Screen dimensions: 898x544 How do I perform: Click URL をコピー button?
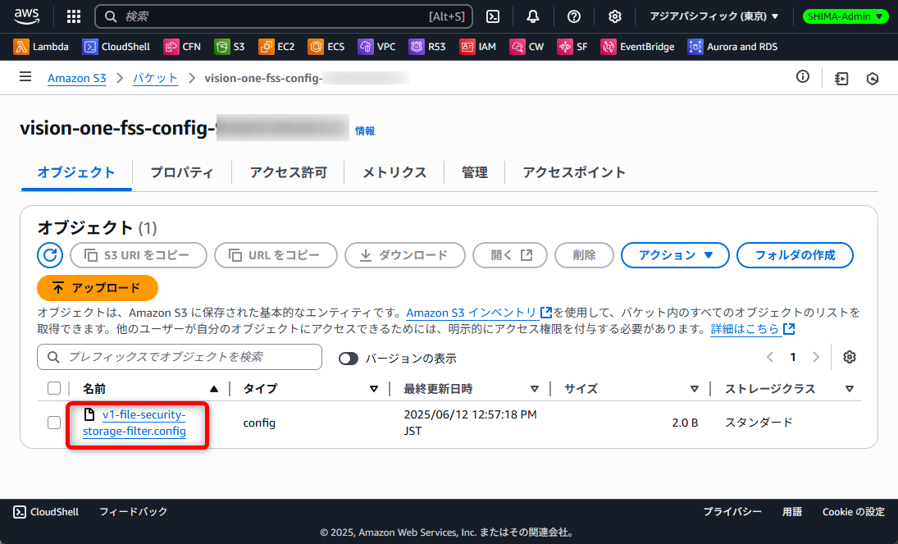pos(276,255)
